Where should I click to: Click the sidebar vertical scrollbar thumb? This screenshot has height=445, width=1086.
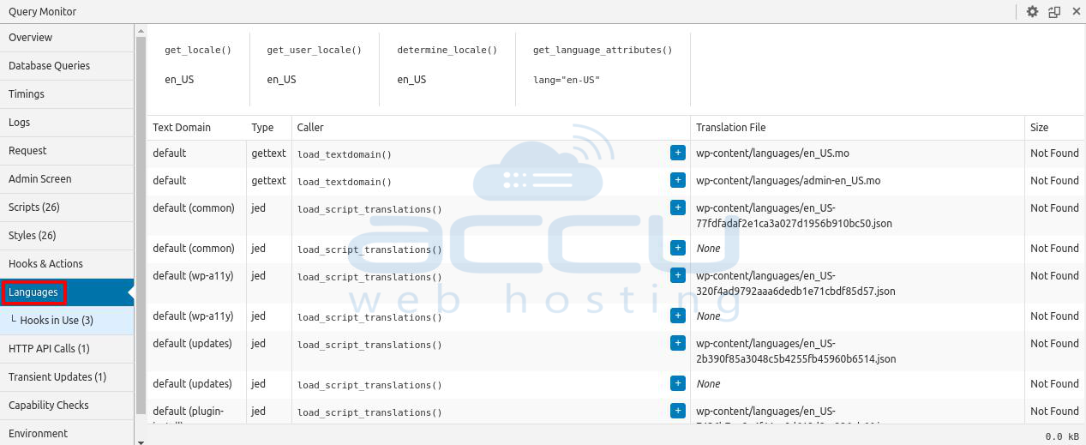point(141,225)
